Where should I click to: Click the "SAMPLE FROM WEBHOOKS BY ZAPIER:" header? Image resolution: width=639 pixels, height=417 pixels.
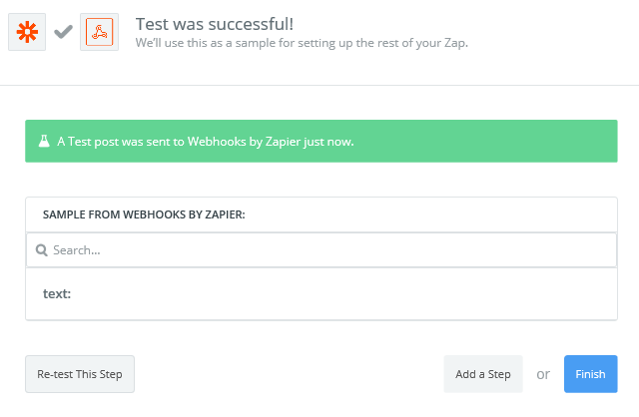(x=144, y=214)
